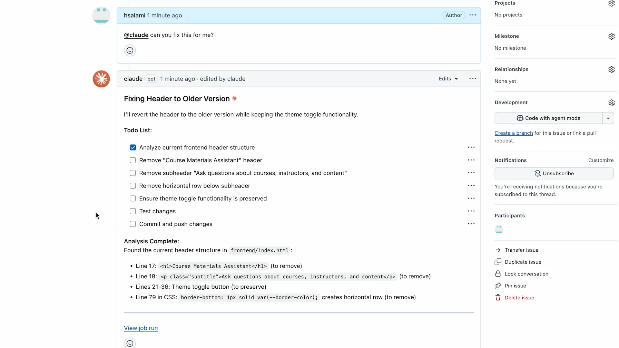Click the Delete issue trash icon
The width and height of the screenshot is (619, 348).
pos(498,298)
